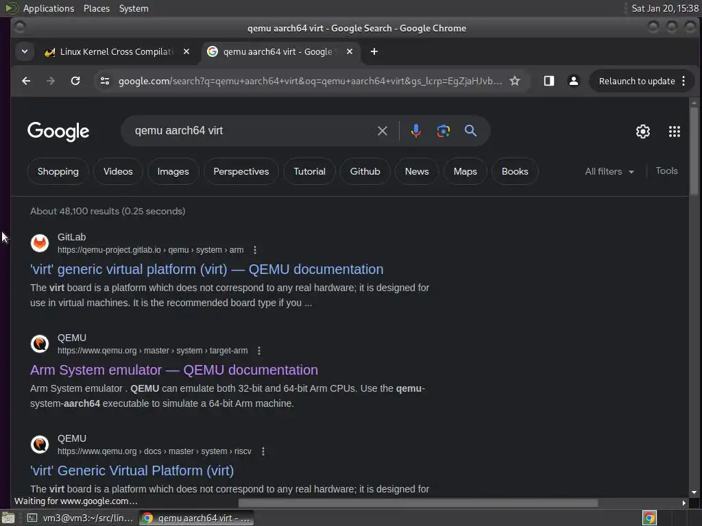The height and width of the screenshot is (526, 702).
Task: Open more options for GitLab result
Action: [x=255, y=250]
